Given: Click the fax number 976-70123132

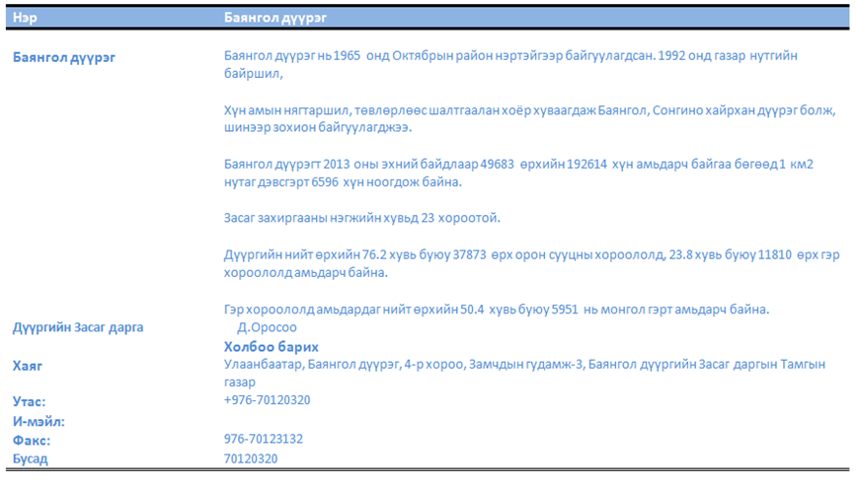Looking at the screenshot, I should 264,440.
